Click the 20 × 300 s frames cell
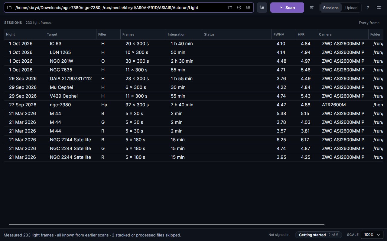Image resolution: width=387 pixels, height=241 pixels. pos(137,44)
